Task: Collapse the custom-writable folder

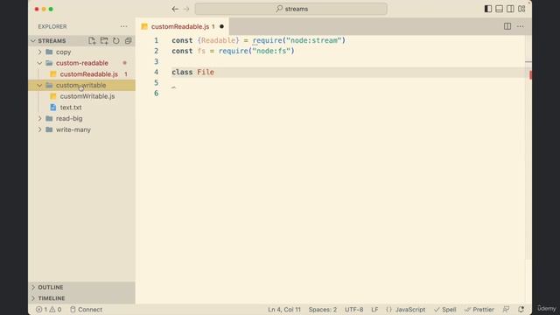Action: [39, 86]
